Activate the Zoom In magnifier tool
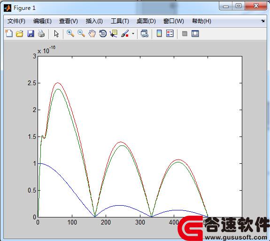 (70, 33)
